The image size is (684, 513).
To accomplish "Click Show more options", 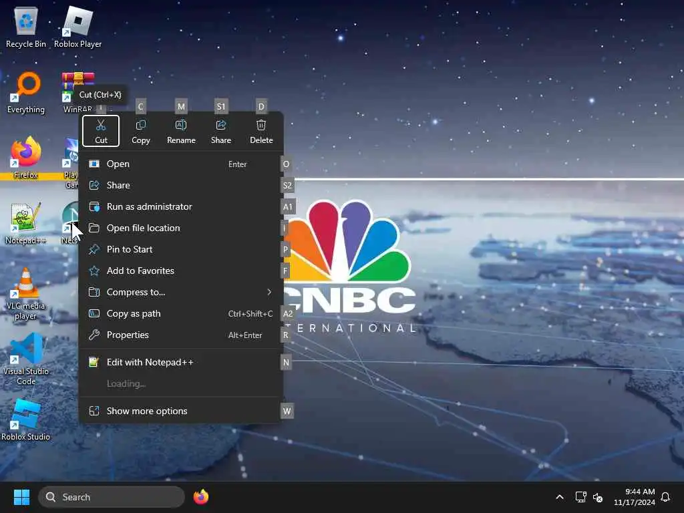I will click(181, 411).
